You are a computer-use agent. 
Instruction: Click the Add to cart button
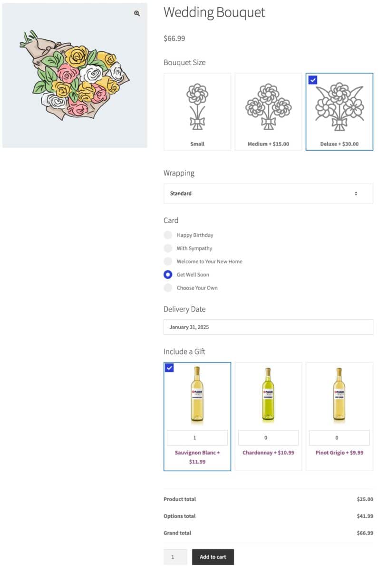213,557
